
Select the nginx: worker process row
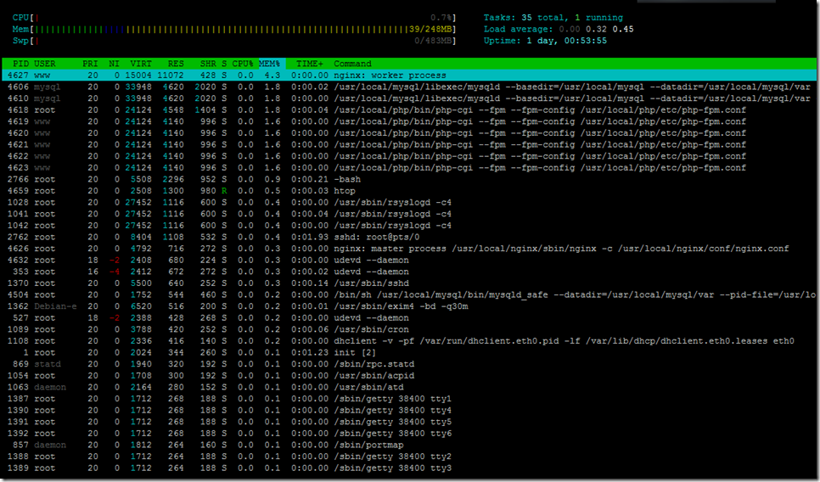coord(409,76)
